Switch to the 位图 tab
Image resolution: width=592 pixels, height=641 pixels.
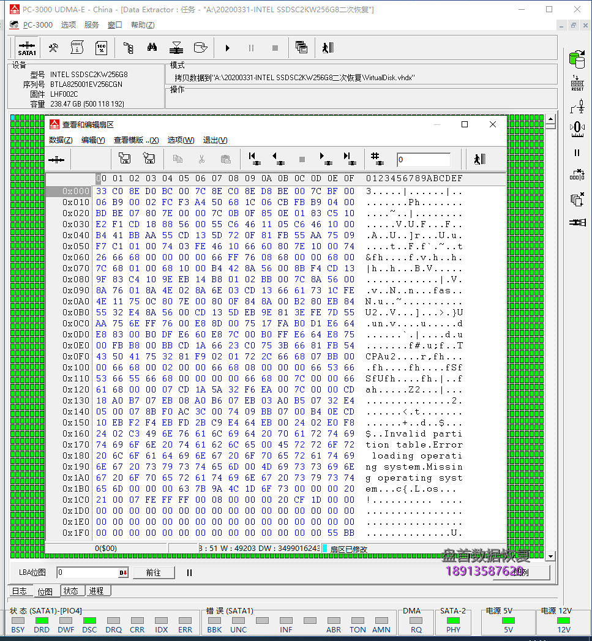point(45,591)
